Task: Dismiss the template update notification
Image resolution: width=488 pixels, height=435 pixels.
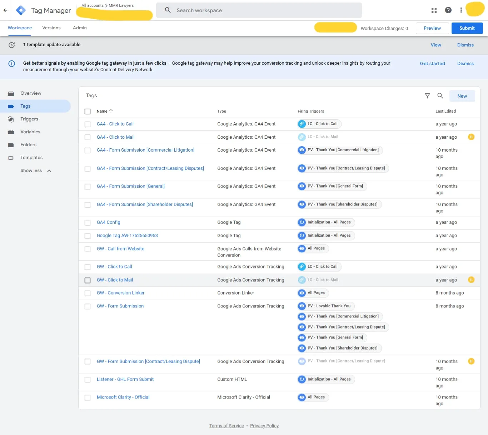Action: (x=465, y=45)
